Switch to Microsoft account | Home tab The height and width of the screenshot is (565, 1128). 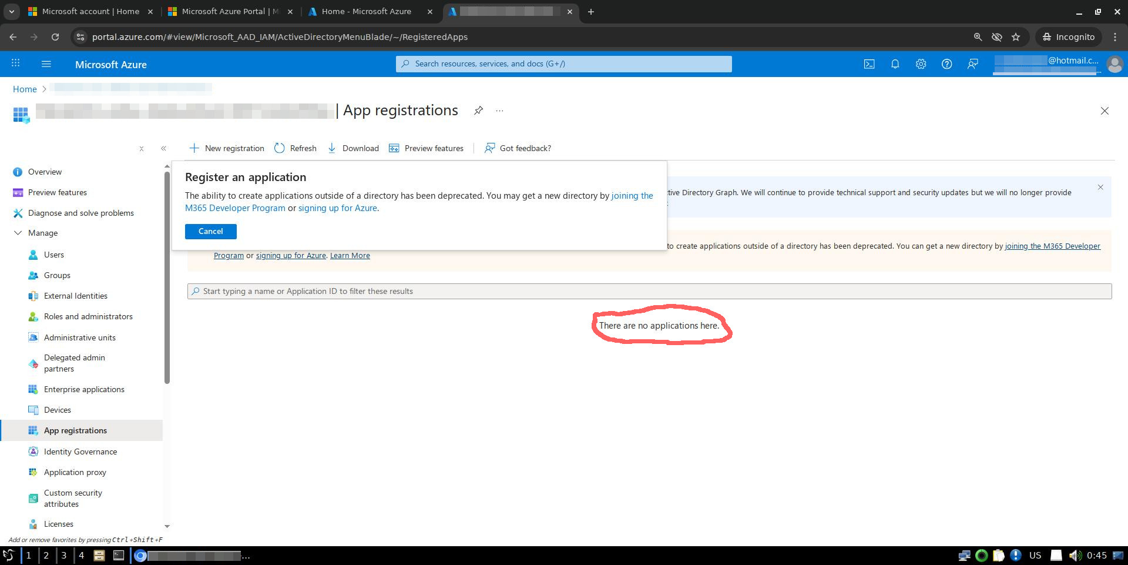click(90, 11)
